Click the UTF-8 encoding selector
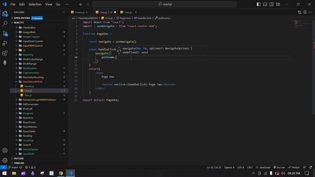 click(x=241, y=167)
